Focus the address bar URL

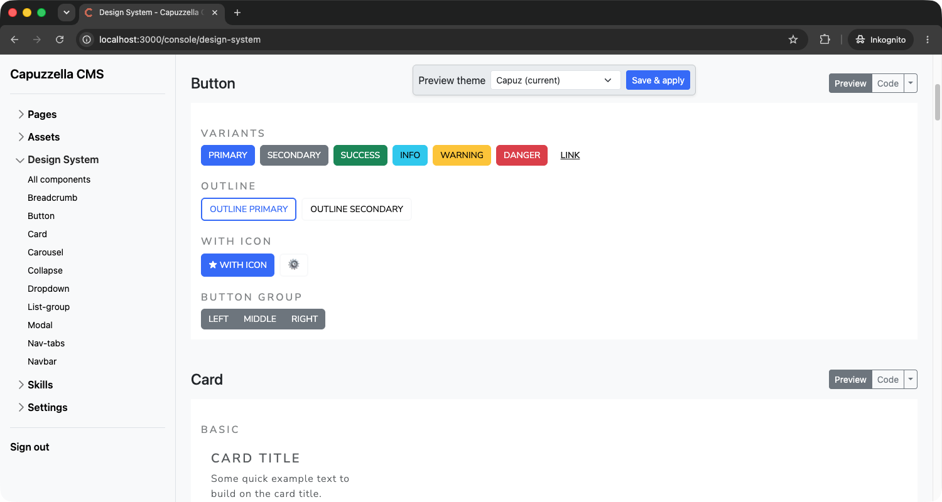pos(180,40)
